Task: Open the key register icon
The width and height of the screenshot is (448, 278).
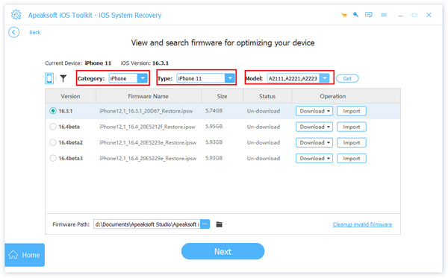Action: (x=355, y=15)
